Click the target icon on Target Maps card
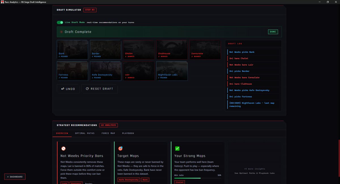340x184 pixels. (120, 148)
